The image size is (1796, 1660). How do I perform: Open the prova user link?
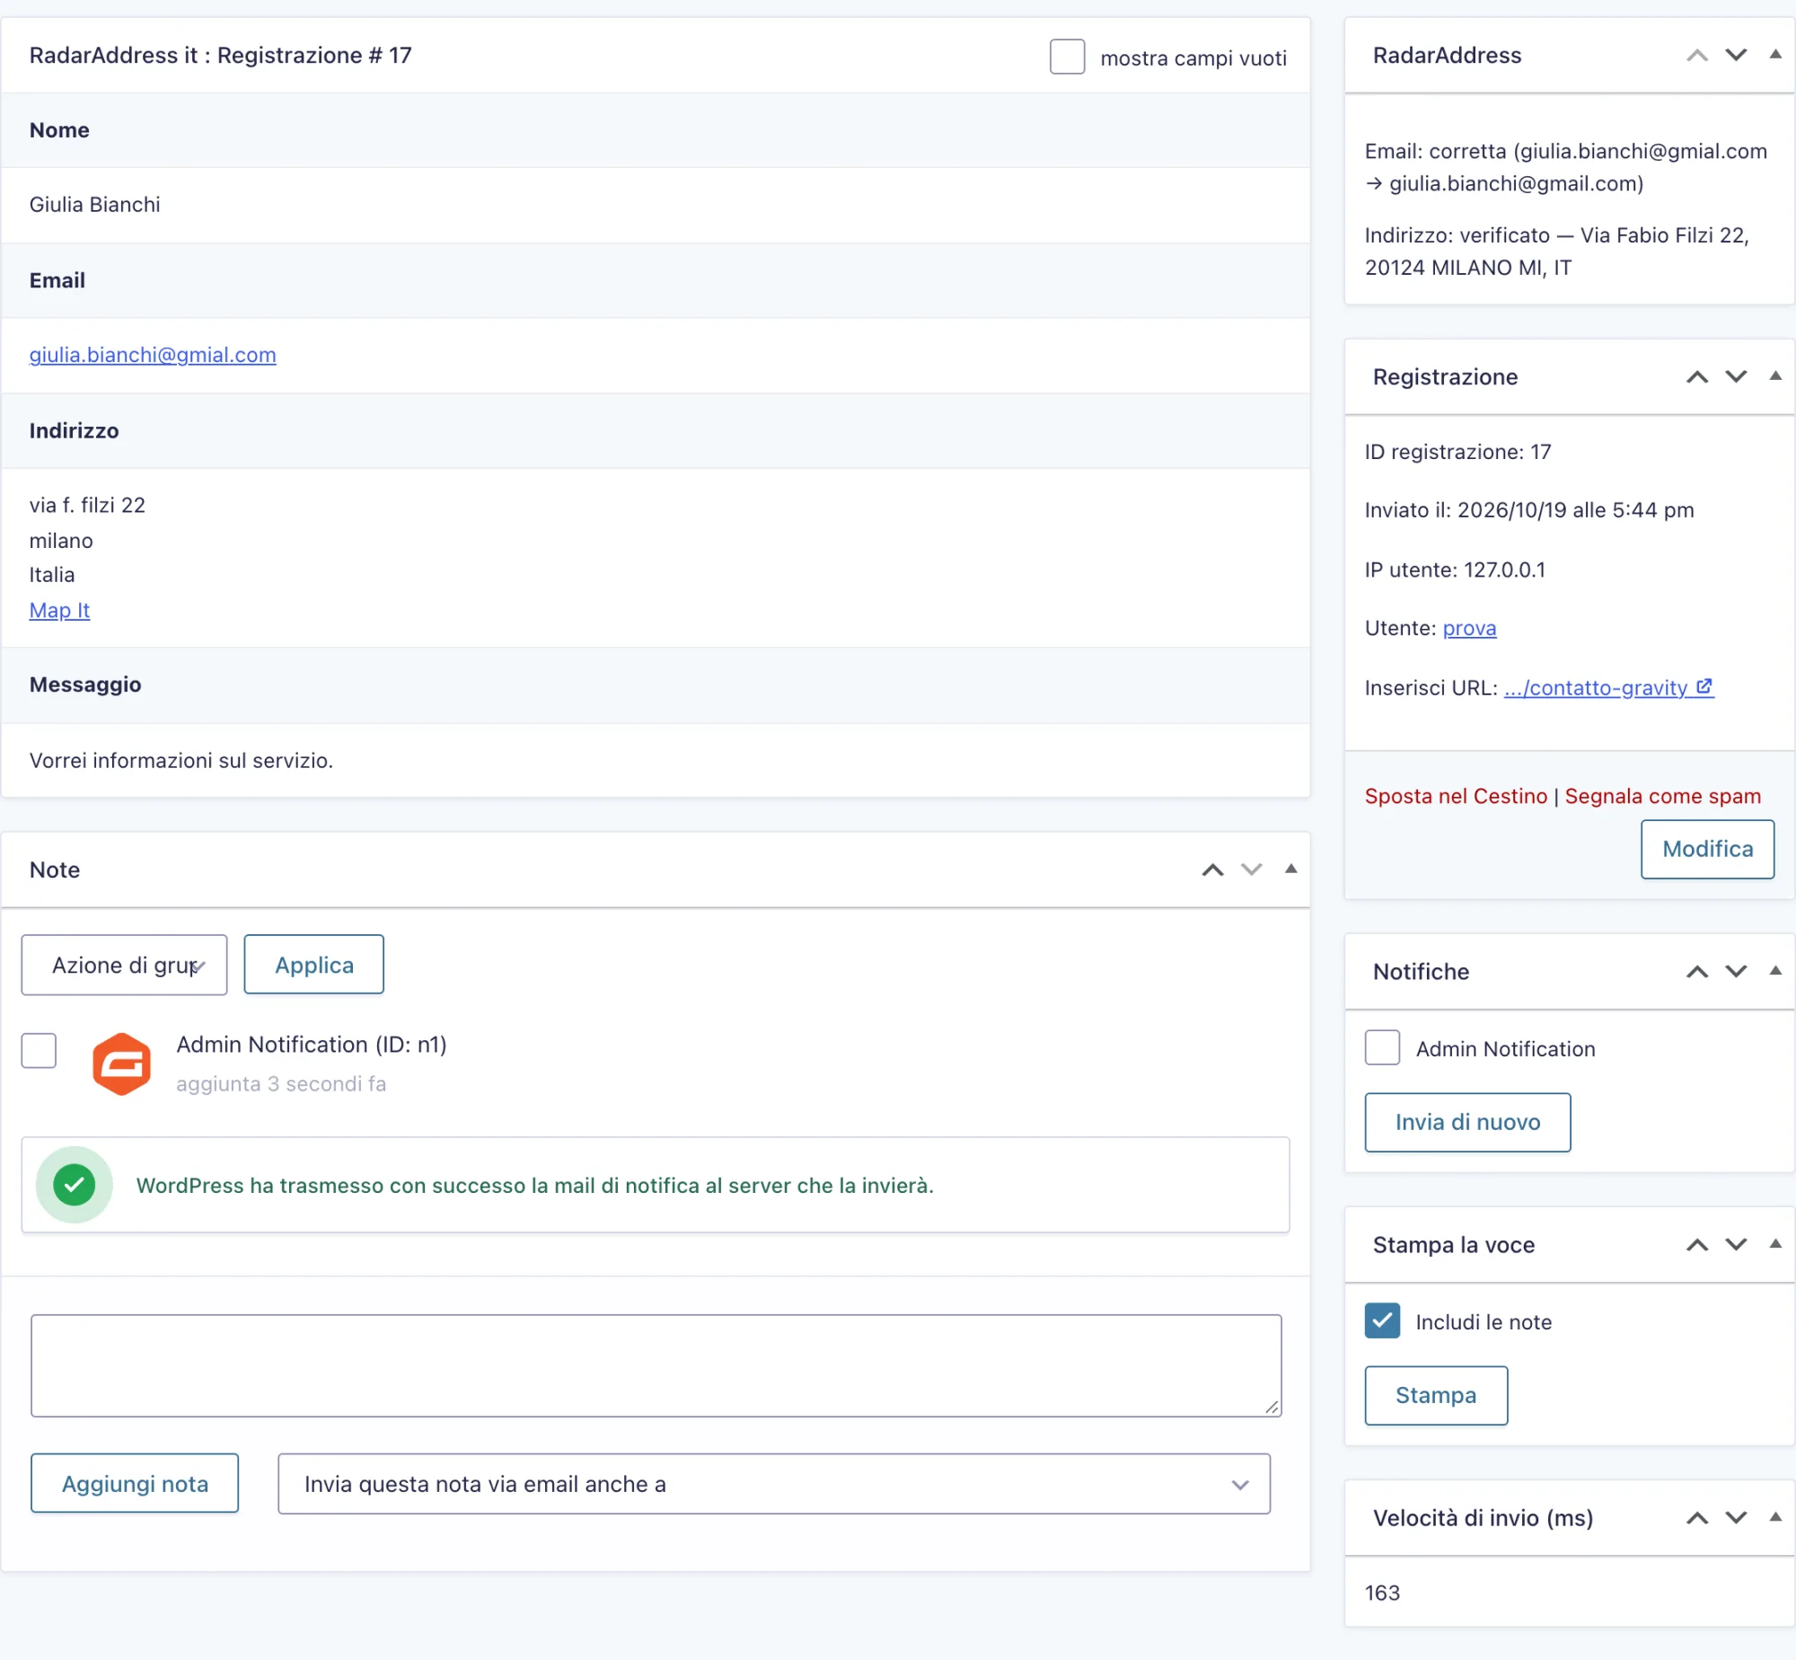(x=1469, y=628)
